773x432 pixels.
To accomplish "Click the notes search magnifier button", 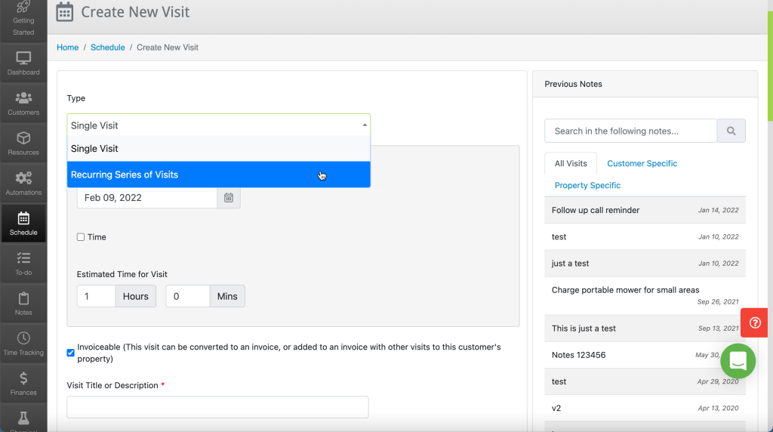I will (x=731, y=131).
